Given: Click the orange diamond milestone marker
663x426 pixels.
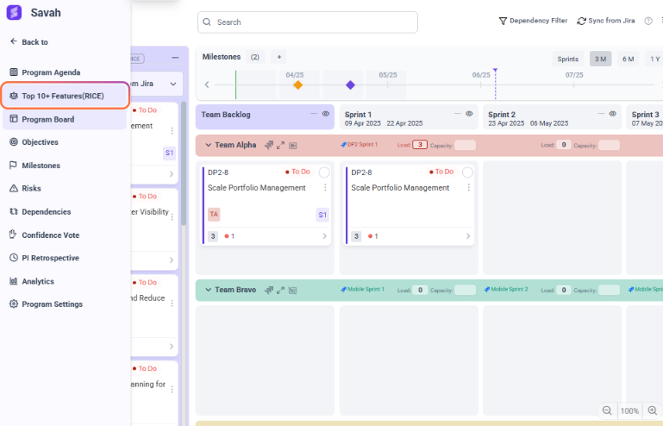Looking at the screenshot, I should [297, 85].
